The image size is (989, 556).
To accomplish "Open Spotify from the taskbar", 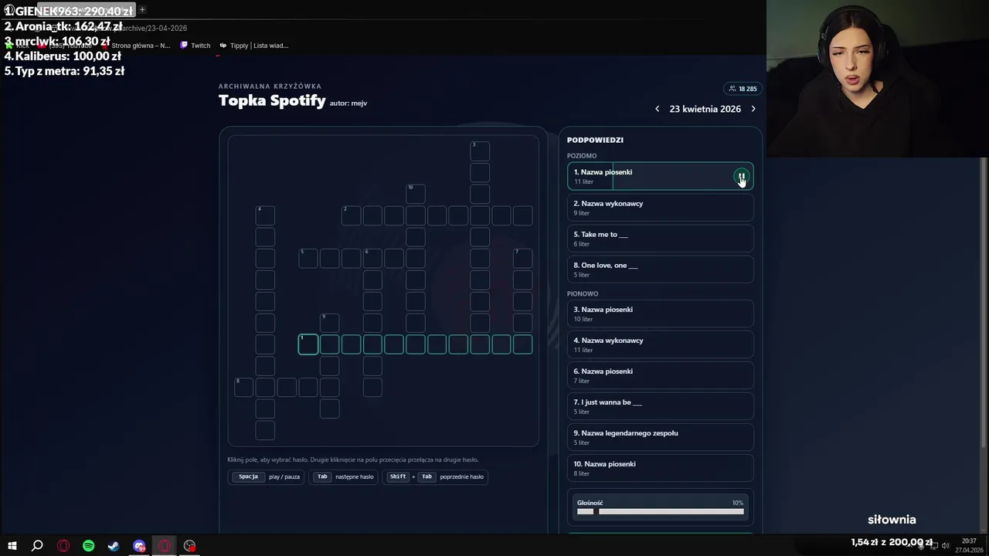I will (x=88, y=546).
